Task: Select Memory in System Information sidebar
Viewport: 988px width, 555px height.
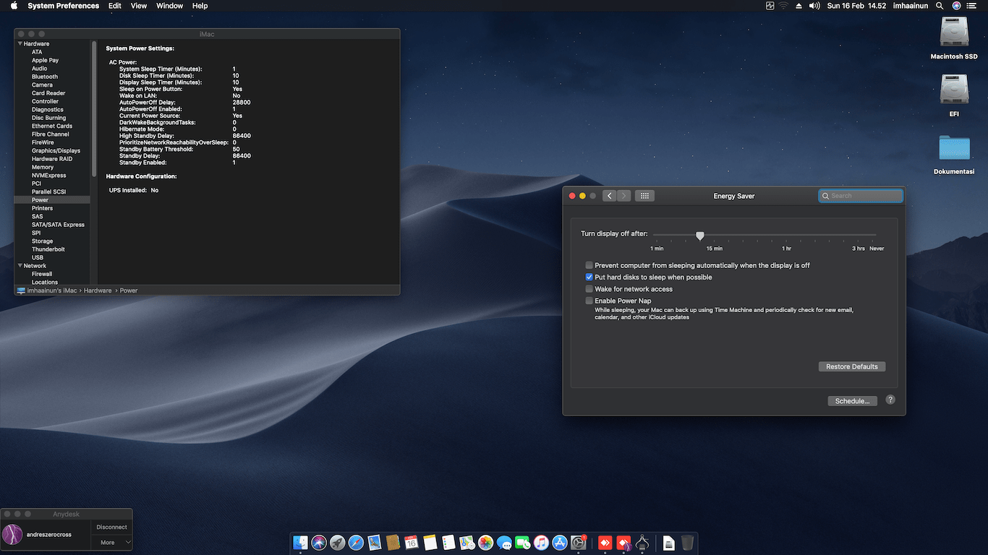Action: 43,167
